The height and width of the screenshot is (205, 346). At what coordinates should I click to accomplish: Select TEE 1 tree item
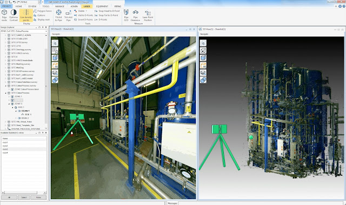point(28,115)
